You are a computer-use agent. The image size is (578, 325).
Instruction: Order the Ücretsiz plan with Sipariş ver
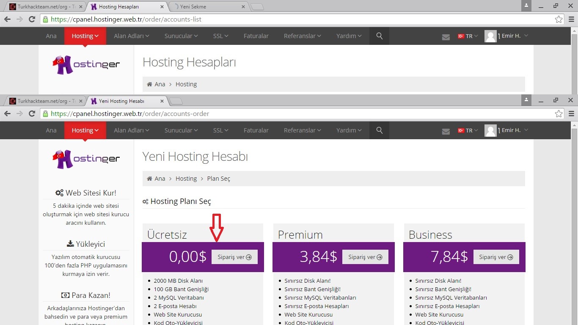[234, 257]
